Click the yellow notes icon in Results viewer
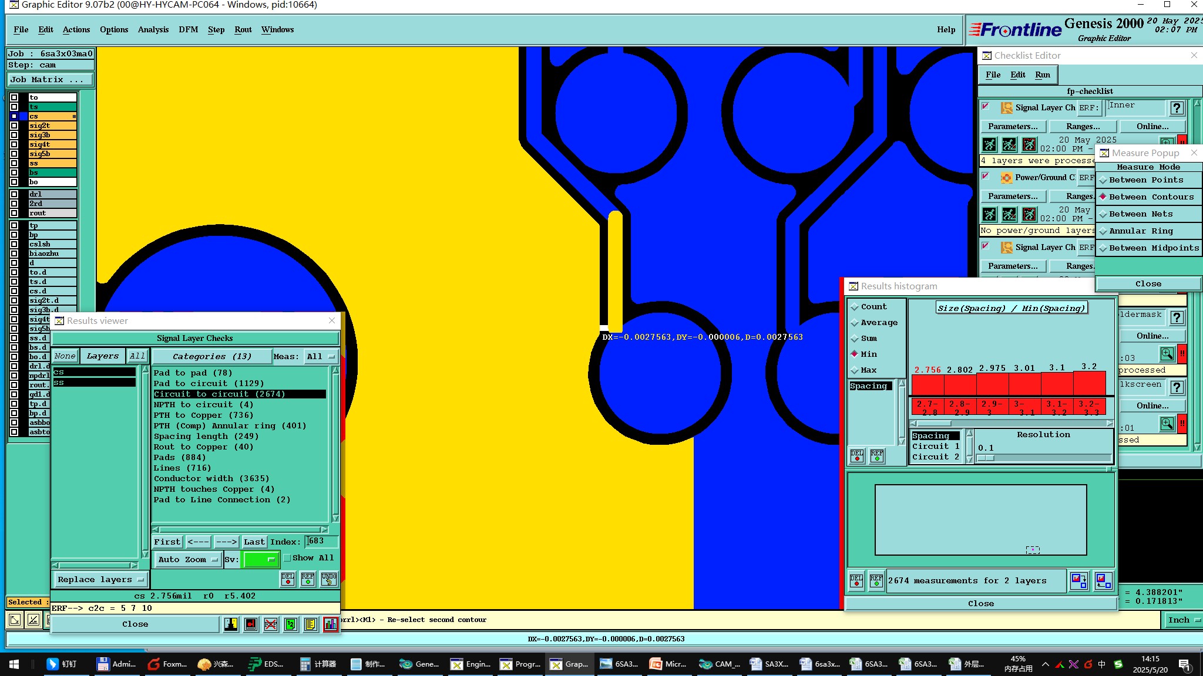 311,624
